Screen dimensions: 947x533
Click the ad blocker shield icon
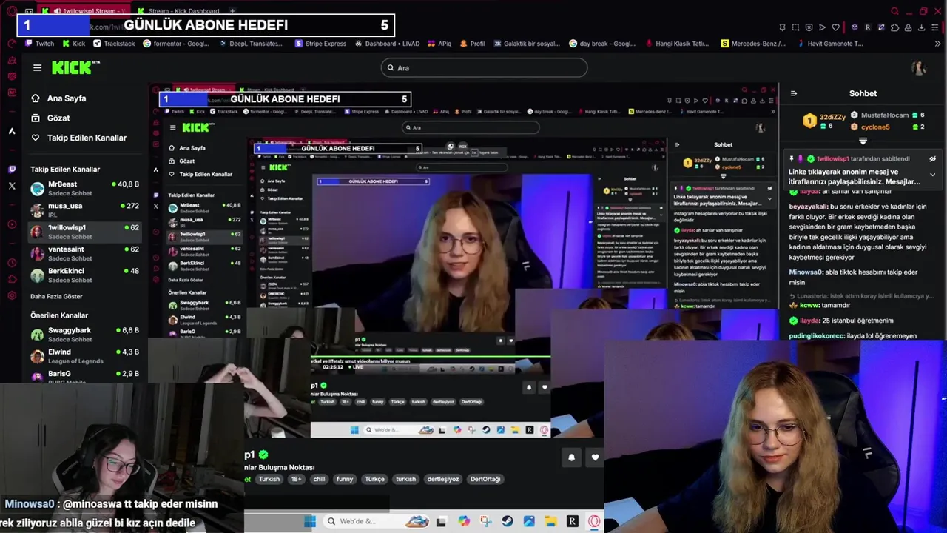pos(809,27)
